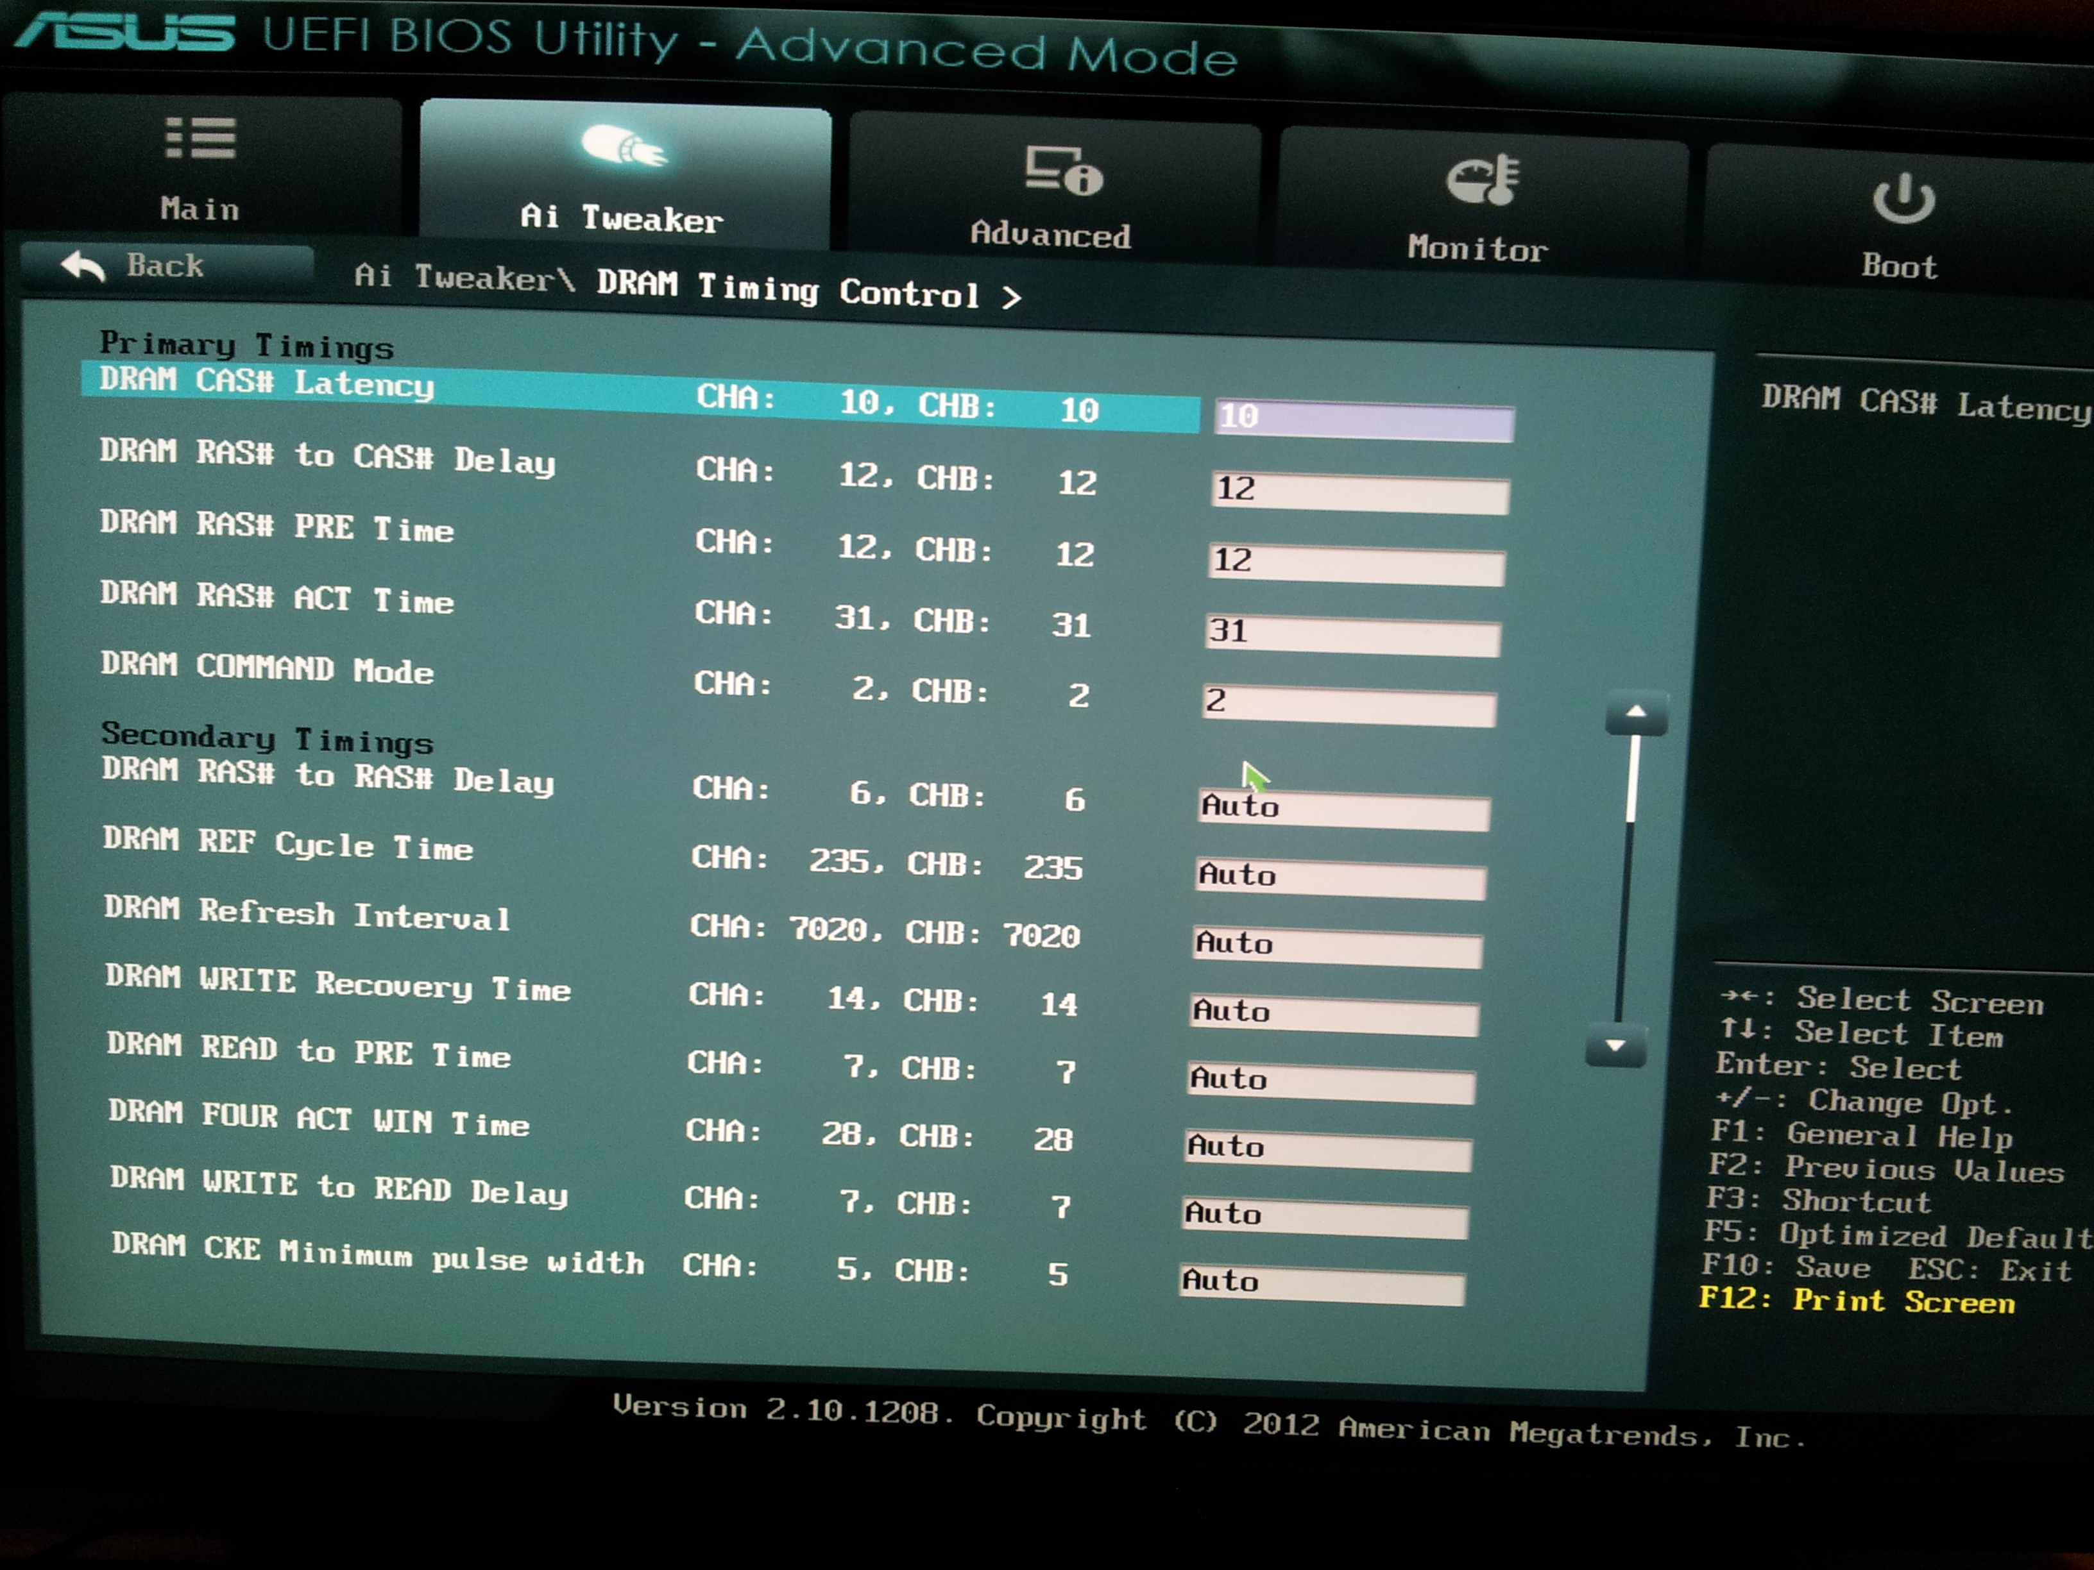Viewport: 2094px width, 1570px height.
Task: Set DRAM Refresh Interval Auto field
Action: [1337, 947]
